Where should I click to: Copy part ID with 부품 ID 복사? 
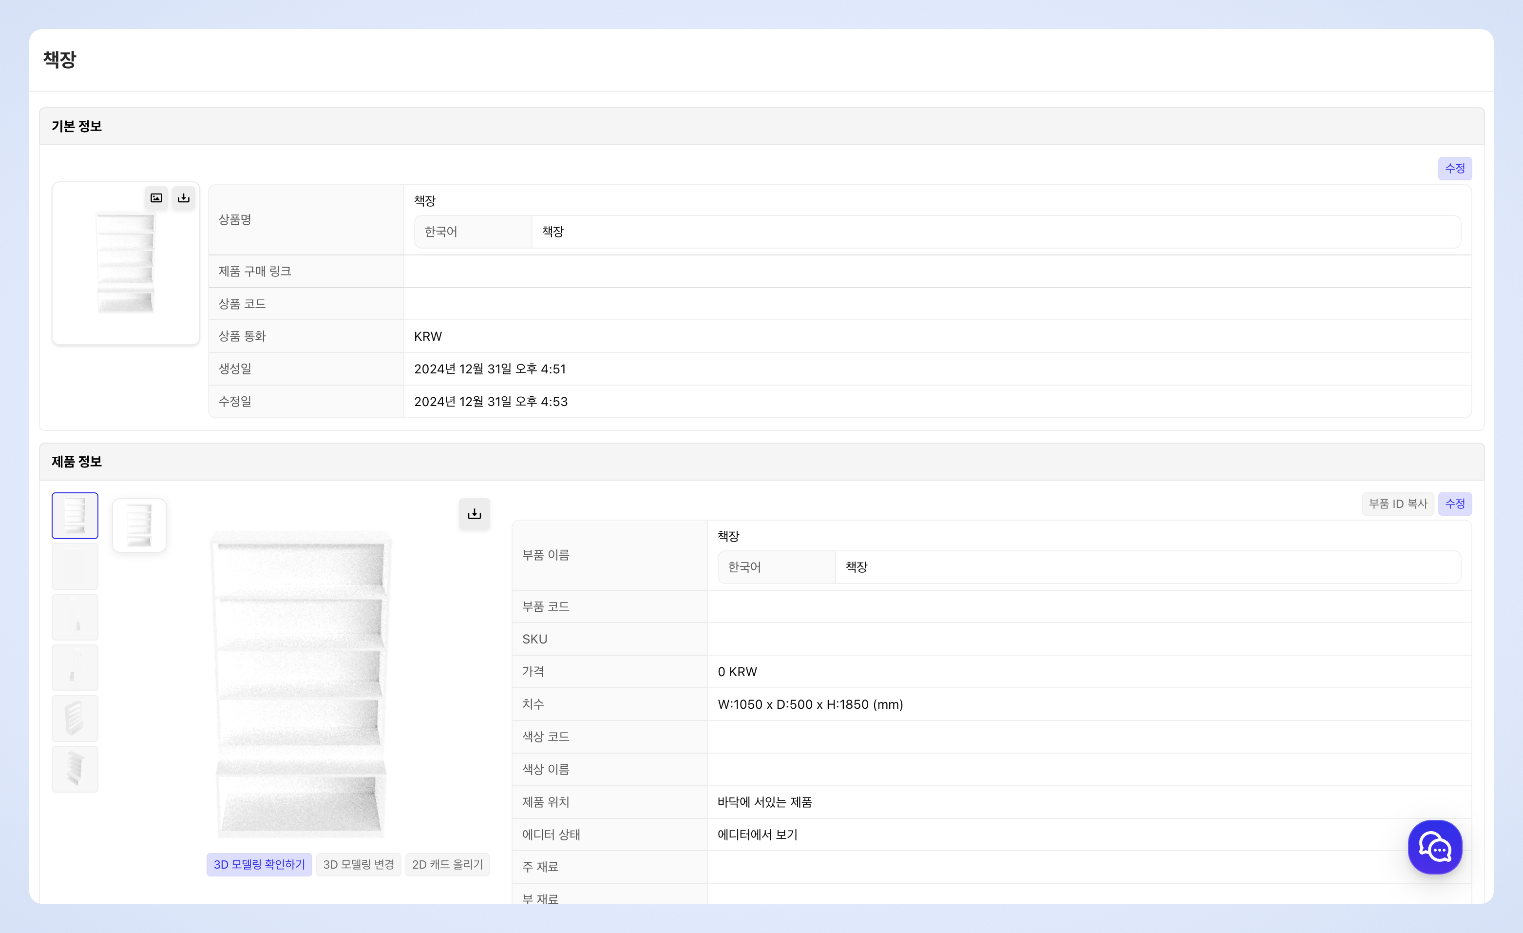(1397, 504)
